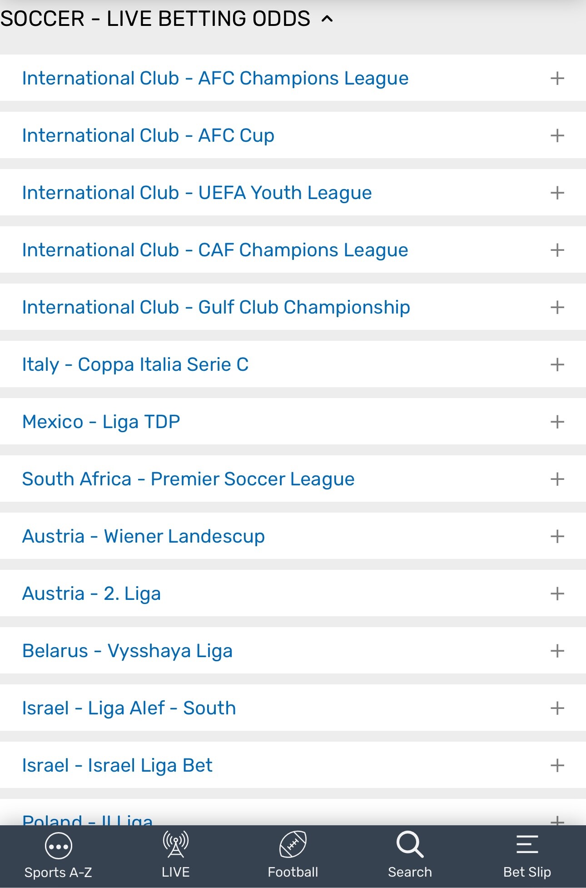Open Italy Coppa Italia Serie C link
Image resolution: width=586 pixels, height=888 pixels.
click(x=135, y=364)
